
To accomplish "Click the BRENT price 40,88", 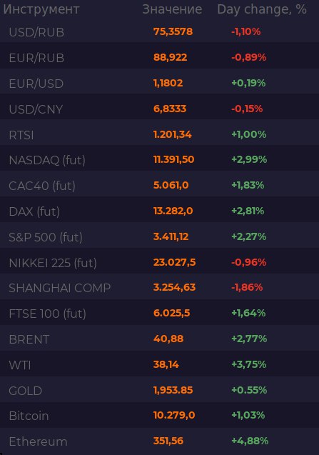I will click(x=168, y=339).
